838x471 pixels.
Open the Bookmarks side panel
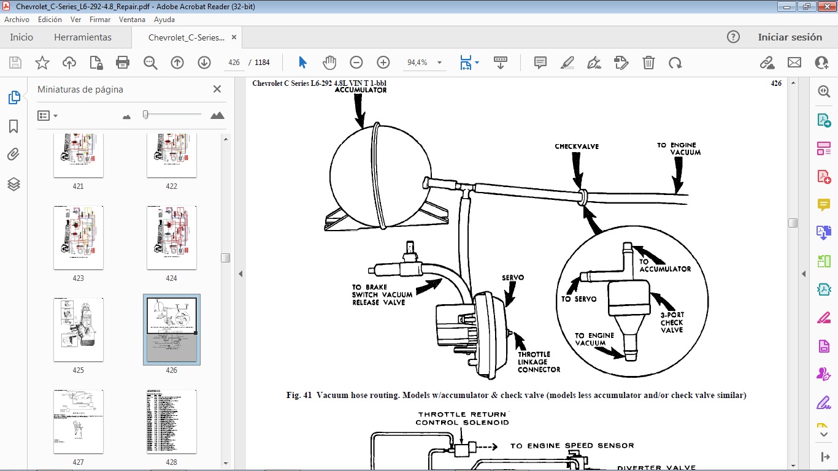click(x=13, y=126)
